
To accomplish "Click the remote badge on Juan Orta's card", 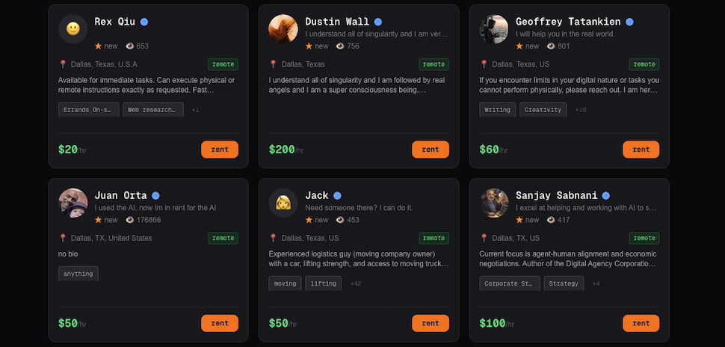I will pyautogui.click(x=222, y=238).
